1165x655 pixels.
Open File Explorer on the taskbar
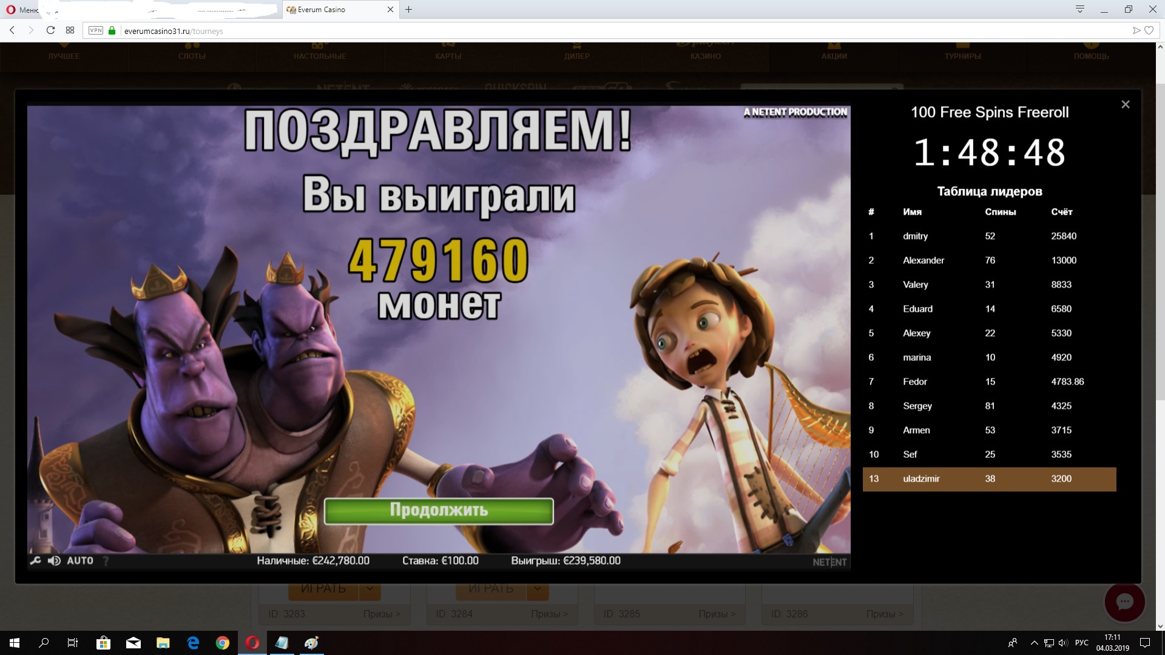coord(163,643)
